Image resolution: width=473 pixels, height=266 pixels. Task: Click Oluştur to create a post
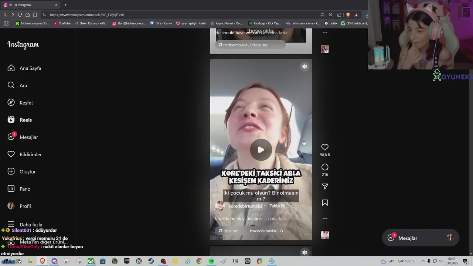click(22, 172)
